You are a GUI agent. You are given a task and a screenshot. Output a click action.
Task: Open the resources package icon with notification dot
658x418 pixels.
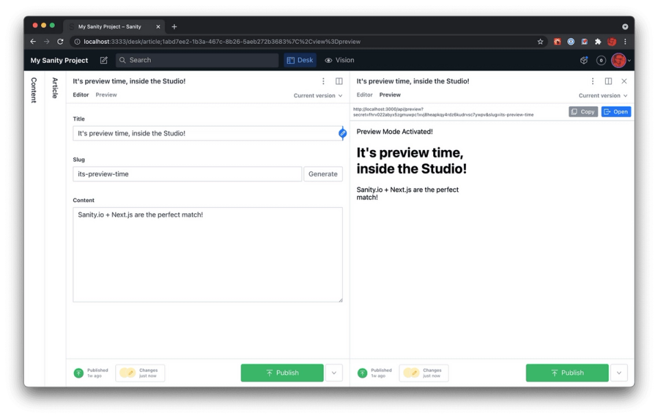click(x=583, y=60)
